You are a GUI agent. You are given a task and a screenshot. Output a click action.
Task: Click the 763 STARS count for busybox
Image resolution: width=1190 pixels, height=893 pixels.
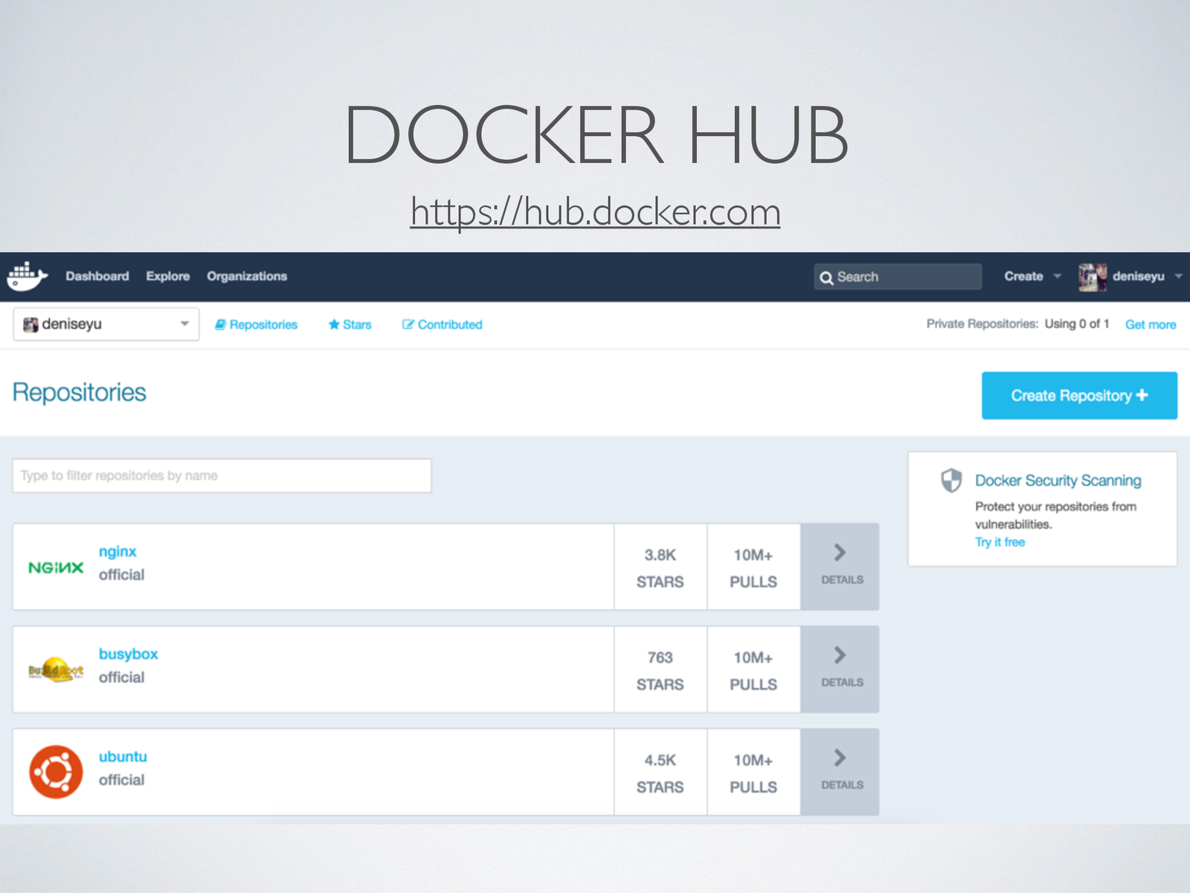tap(660, 670)
